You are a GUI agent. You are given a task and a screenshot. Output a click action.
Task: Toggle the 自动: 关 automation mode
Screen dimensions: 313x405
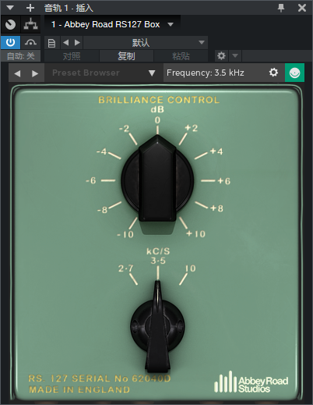(x=20, y=56)
